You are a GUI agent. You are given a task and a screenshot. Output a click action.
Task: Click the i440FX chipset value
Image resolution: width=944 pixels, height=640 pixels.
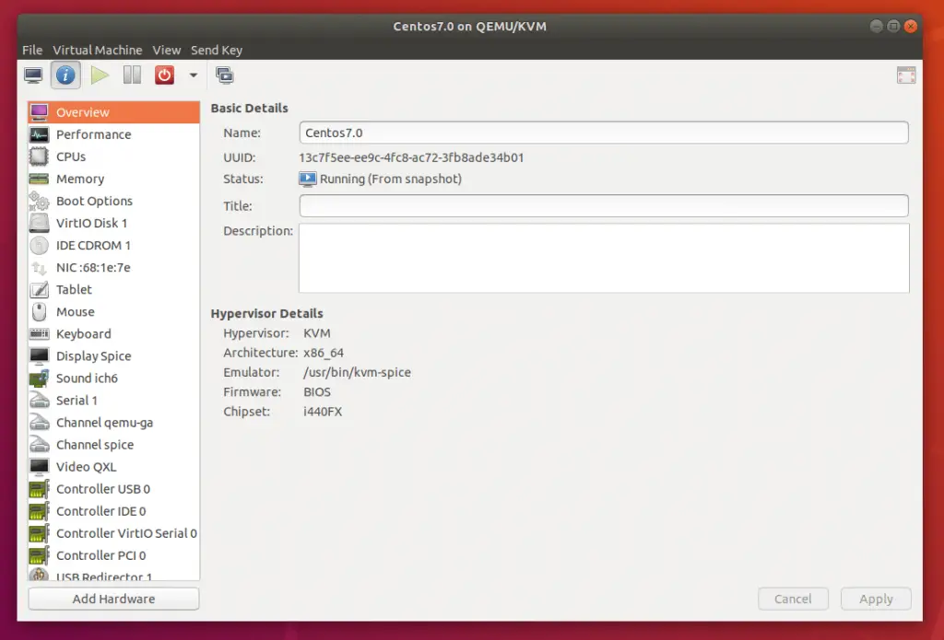tap(322, 412)
